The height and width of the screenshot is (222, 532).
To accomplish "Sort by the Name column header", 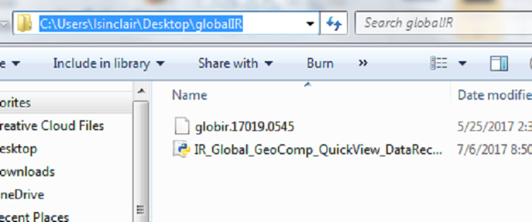I will pos(189,95).
